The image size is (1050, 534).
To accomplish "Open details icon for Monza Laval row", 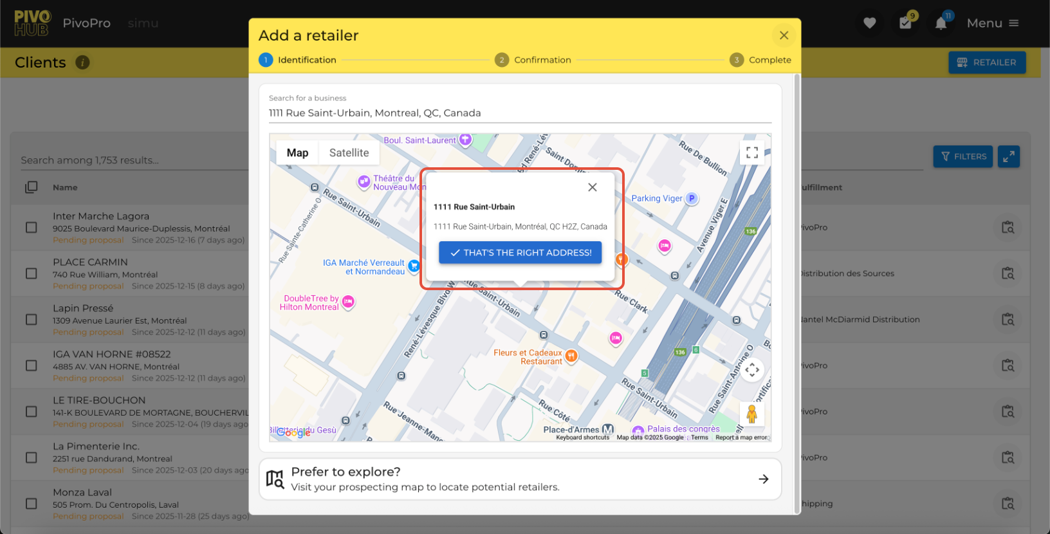I will [x=1008, y=503].
